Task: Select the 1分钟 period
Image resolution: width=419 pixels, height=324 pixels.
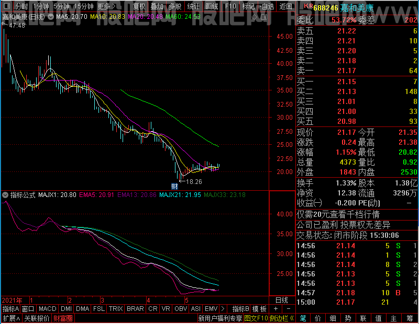Action: coord(41,6)
